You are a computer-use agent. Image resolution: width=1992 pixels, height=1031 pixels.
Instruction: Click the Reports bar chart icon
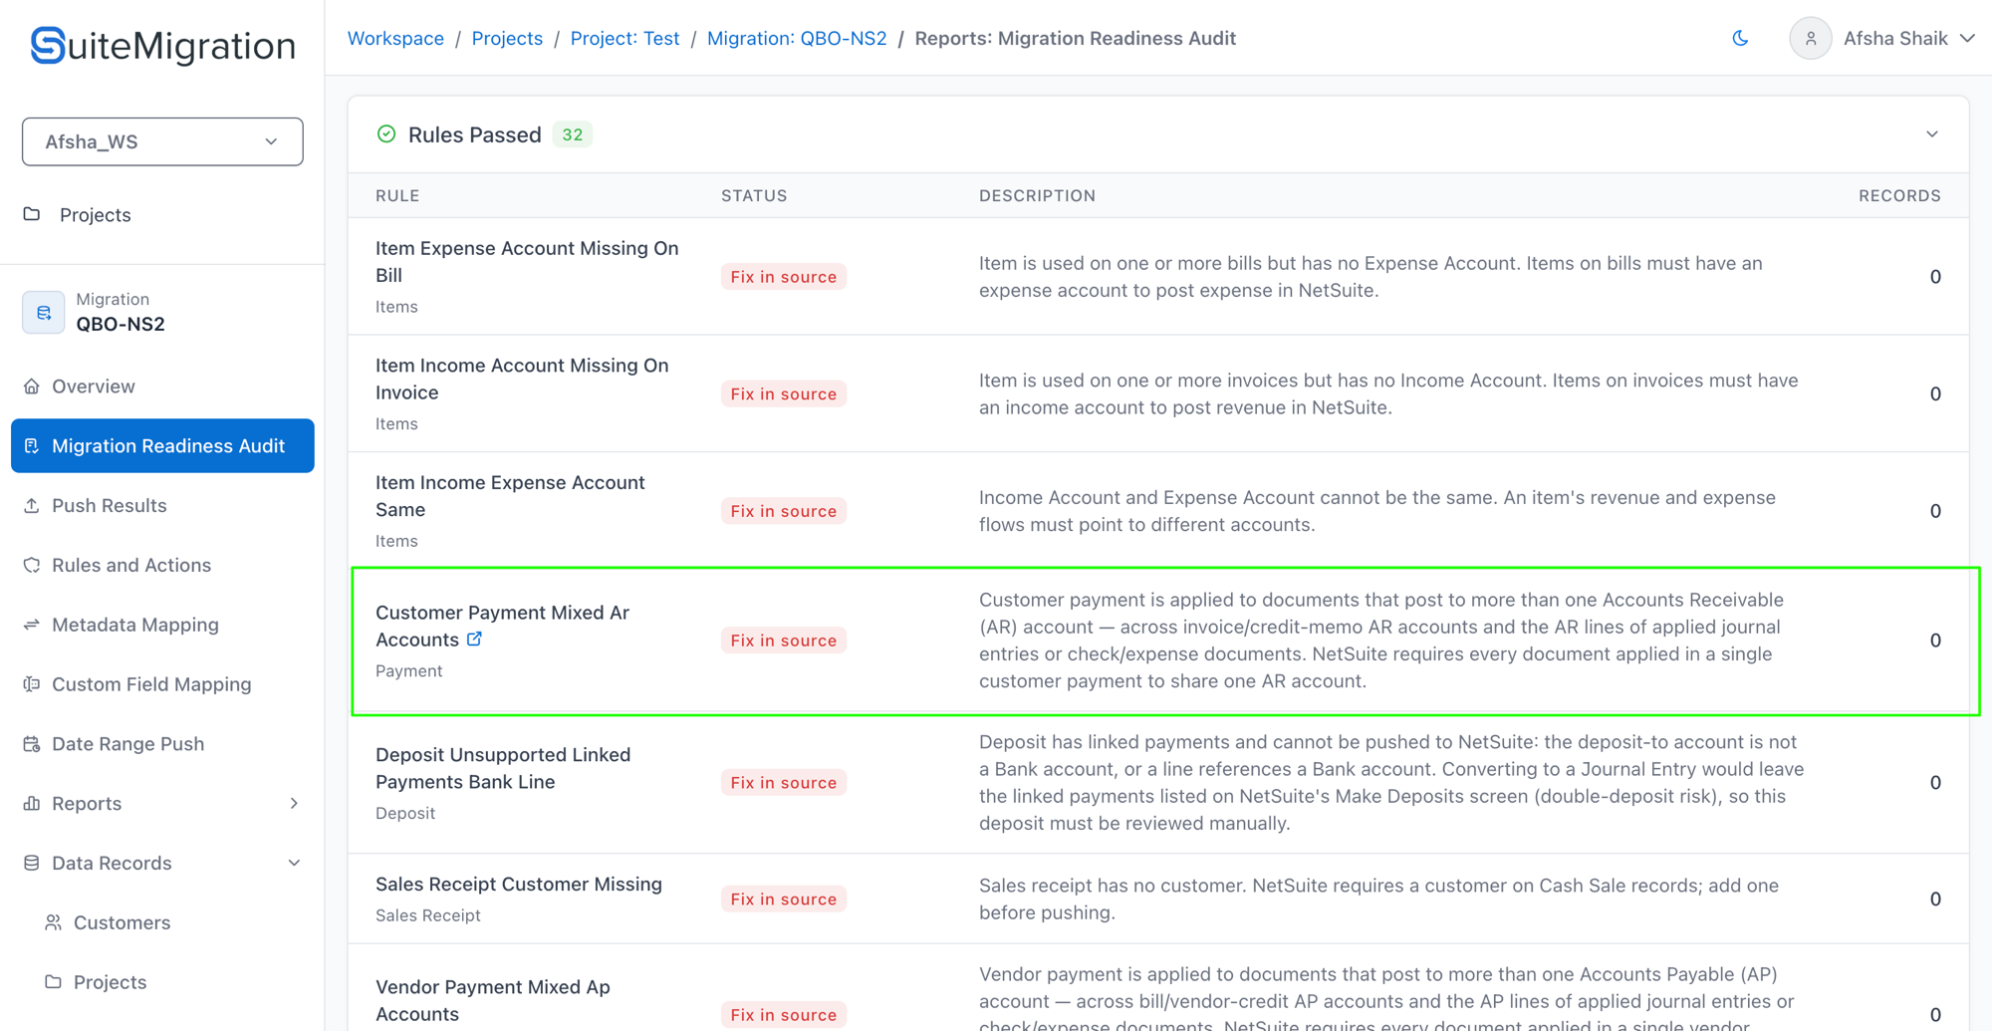pyautogui.click(x=32, y=803)
